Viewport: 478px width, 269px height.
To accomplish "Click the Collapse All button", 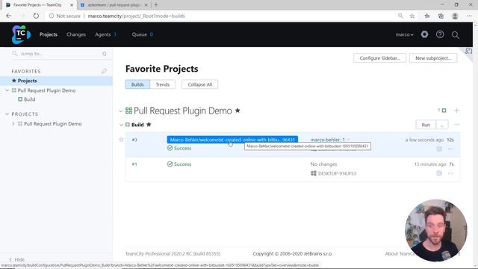I will (199, 84).
